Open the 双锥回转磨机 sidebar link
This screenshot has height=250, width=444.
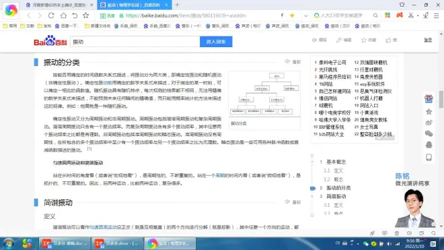[373, 63]
